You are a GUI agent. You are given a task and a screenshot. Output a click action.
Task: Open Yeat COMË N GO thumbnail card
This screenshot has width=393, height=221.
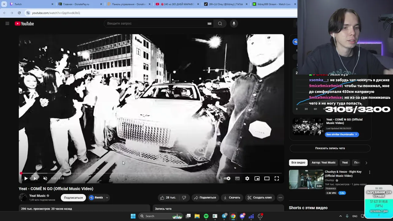308,127
